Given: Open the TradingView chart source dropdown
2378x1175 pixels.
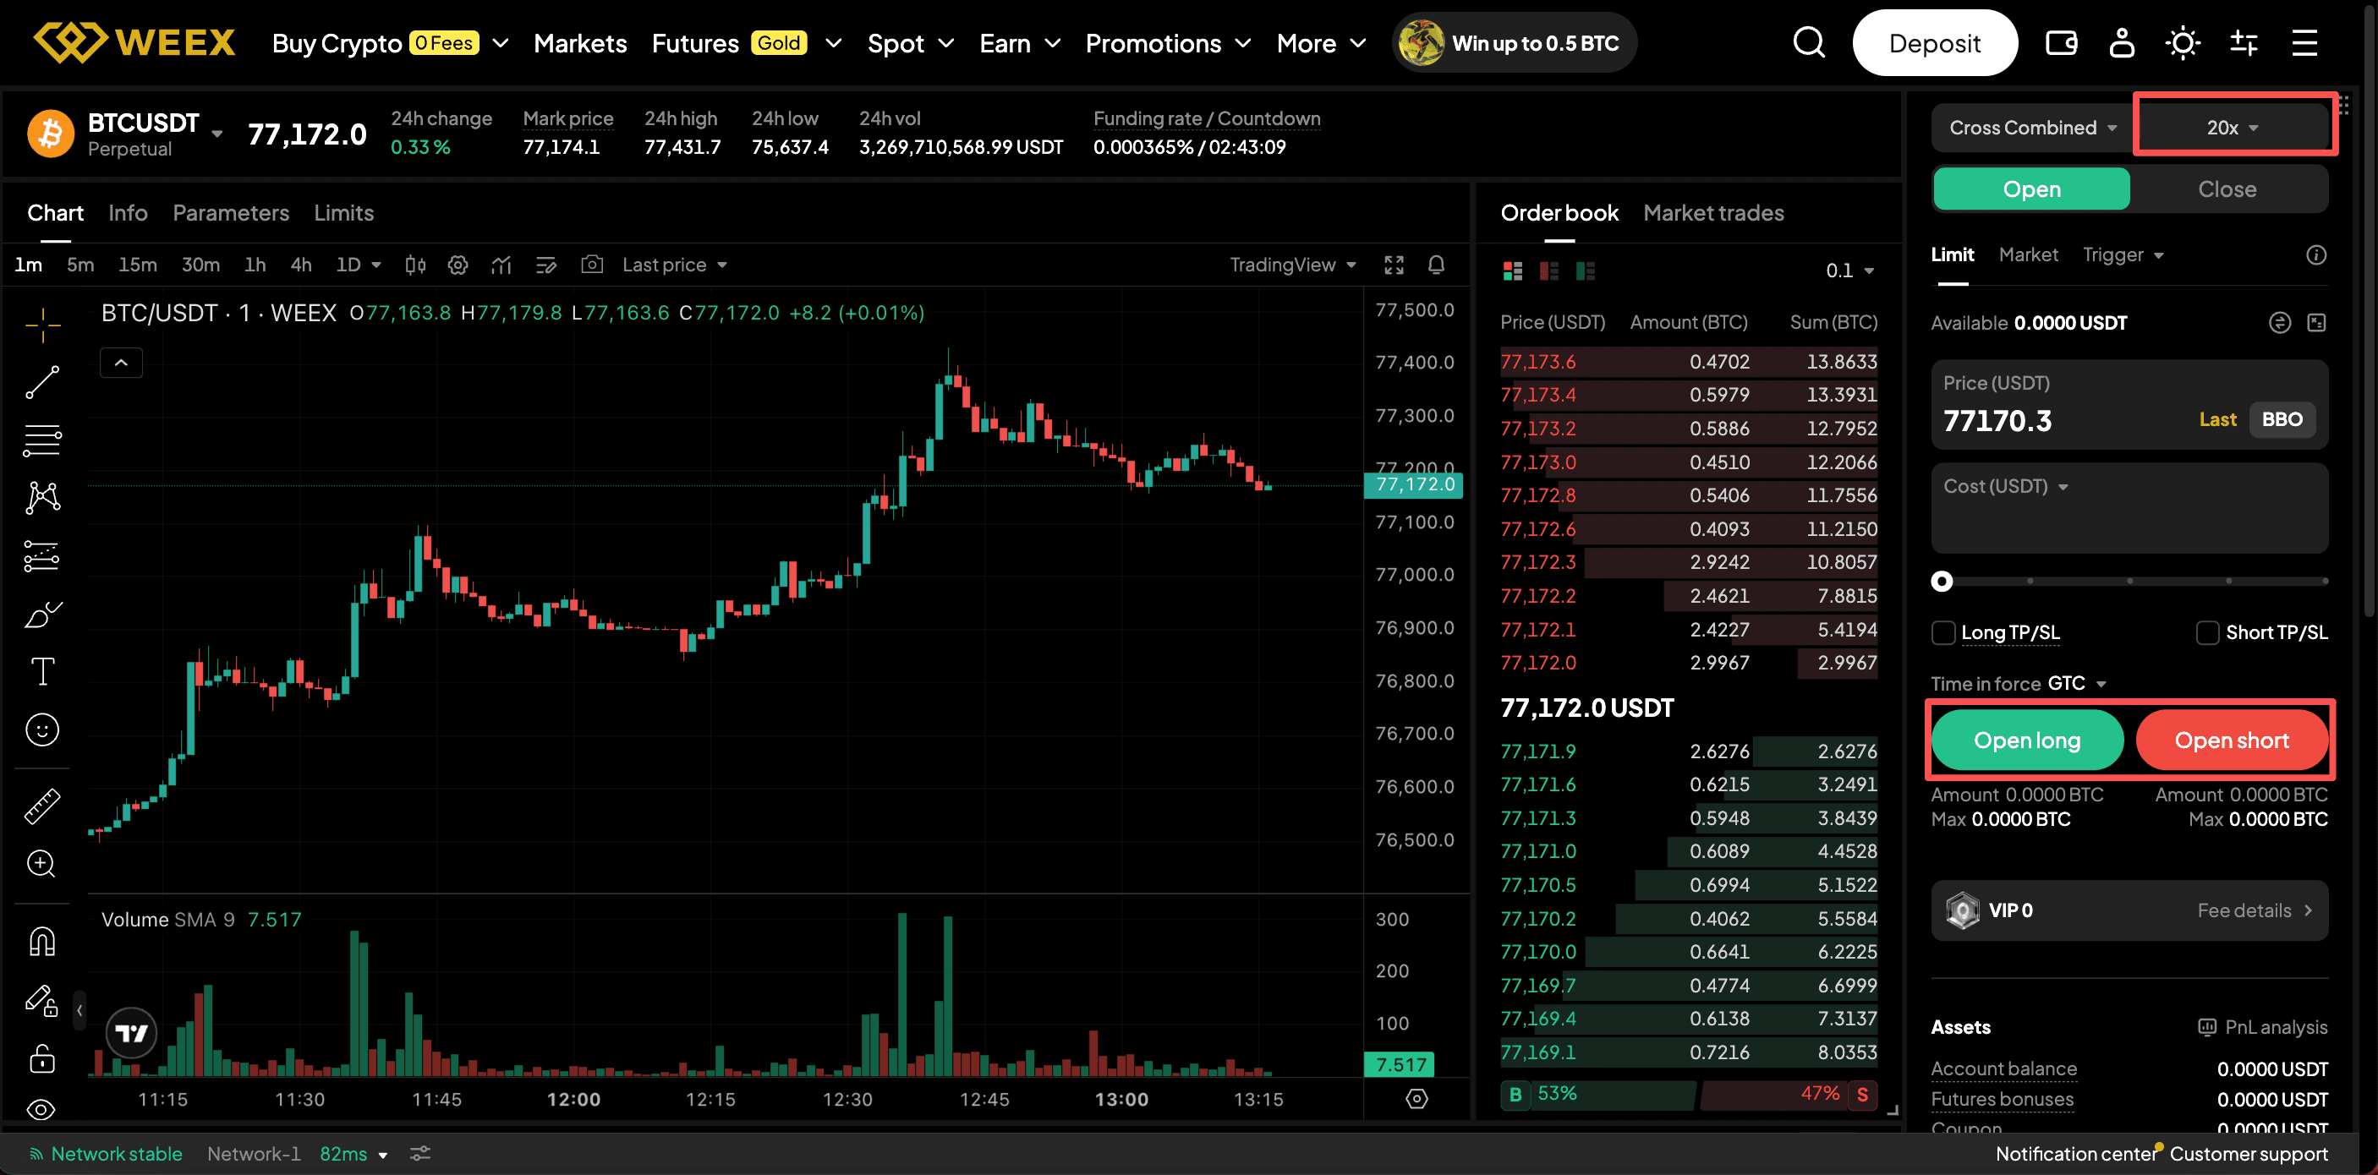Looking at the screenshot, I should 1292,265.
